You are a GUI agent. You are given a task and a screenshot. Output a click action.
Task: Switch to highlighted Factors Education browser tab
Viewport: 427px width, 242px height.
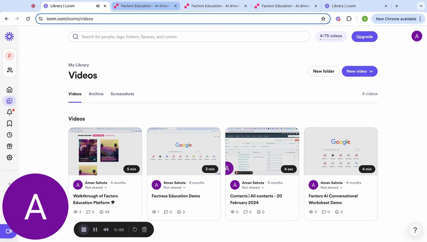[x=145, y=6]
